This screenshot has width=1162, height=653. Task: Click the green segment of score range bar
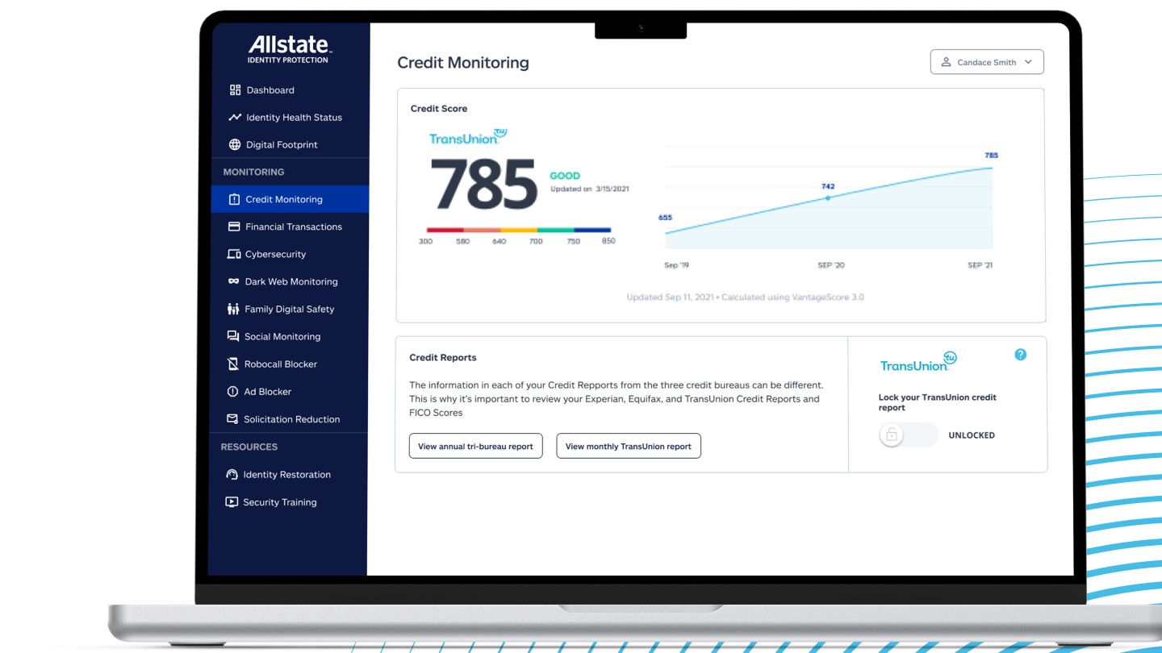click(x=555, y=230)
